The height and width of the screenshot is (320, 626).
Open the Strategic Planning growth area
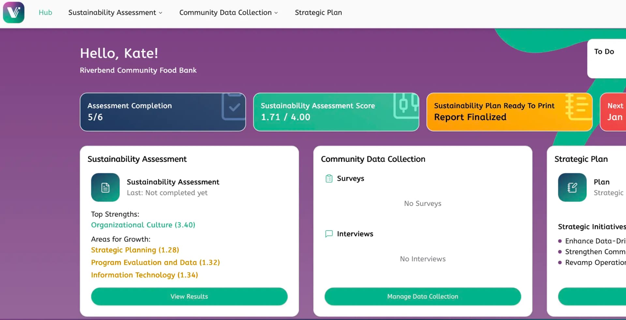pyautogui.click(x=135, y=250)
